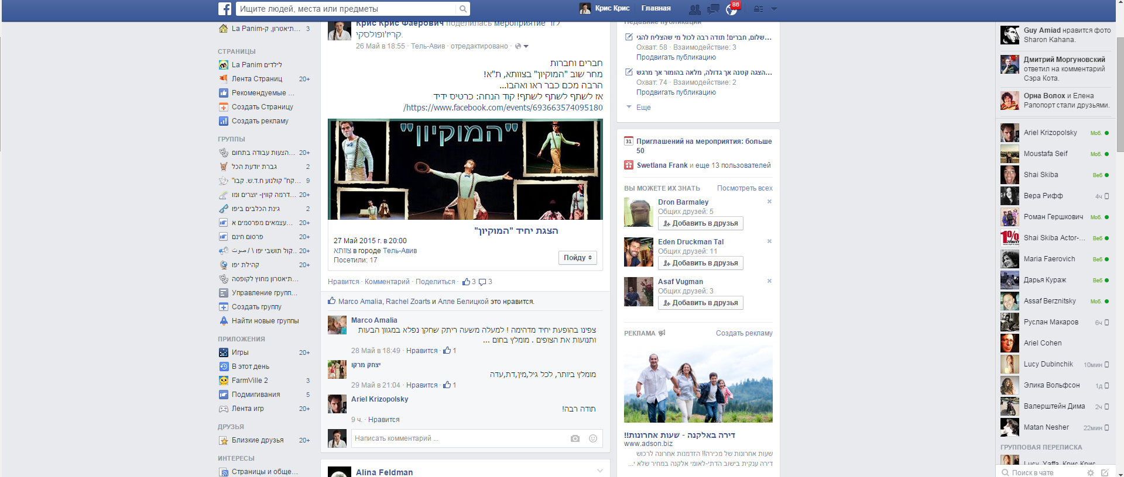The image size is (1124, 477).
Task: Click the new message compose icon in chat
Action: click(x=1105, y=472)
